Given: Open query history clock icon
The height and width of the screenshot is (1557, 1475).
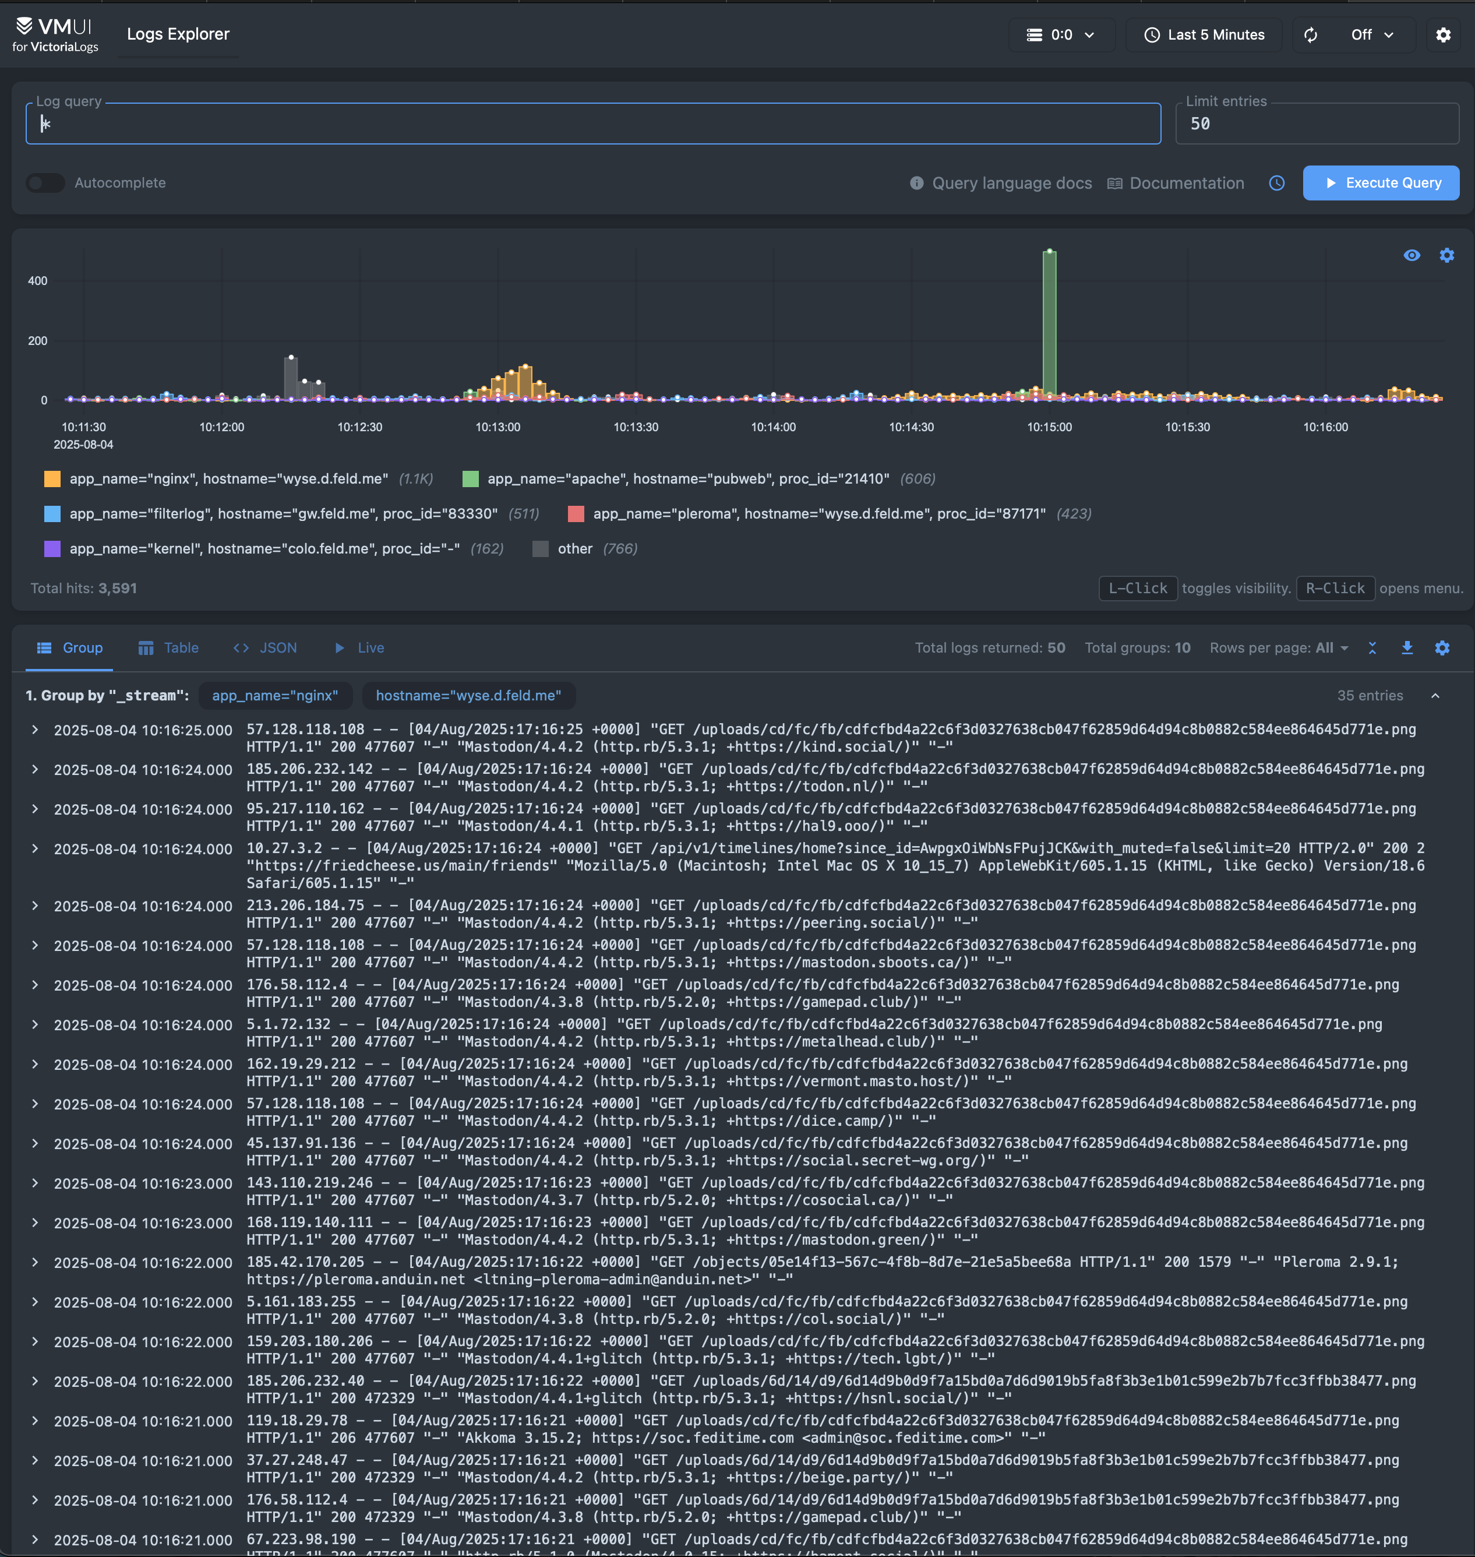Looking at the screenshot, I should coord(1276,183).
